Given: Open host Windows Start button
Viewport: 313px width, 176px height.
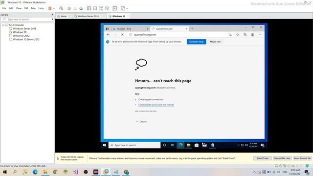Looking at the screenshot, I should point(5,172).
